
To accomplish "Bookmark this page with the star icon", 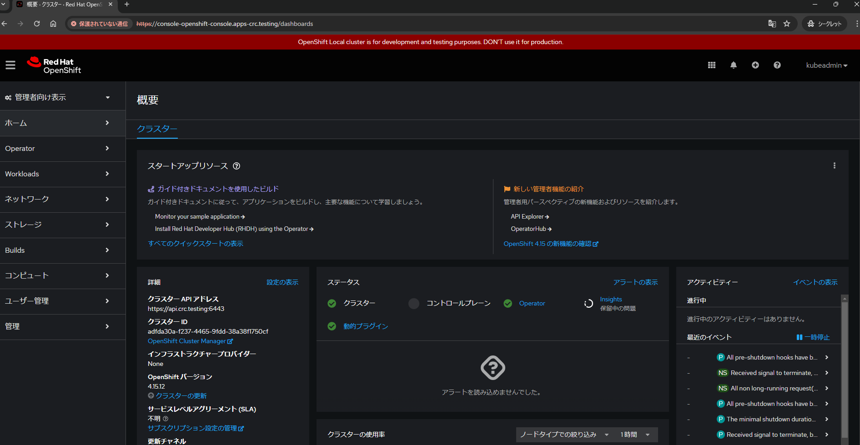I will [x=787, y=24].
